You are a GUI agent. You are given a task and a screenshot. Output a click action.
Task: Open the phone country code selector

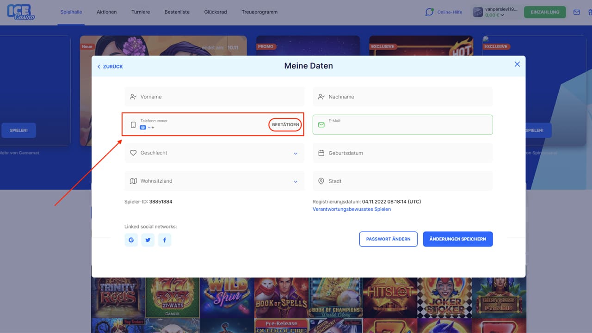point(145,127)
